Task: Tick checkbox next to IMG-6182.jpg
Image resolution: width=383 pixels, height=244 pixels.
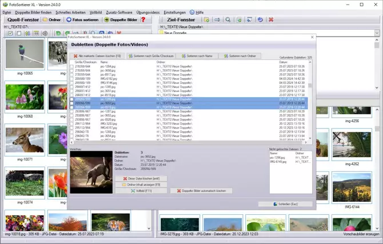Action: click(71, 78)
